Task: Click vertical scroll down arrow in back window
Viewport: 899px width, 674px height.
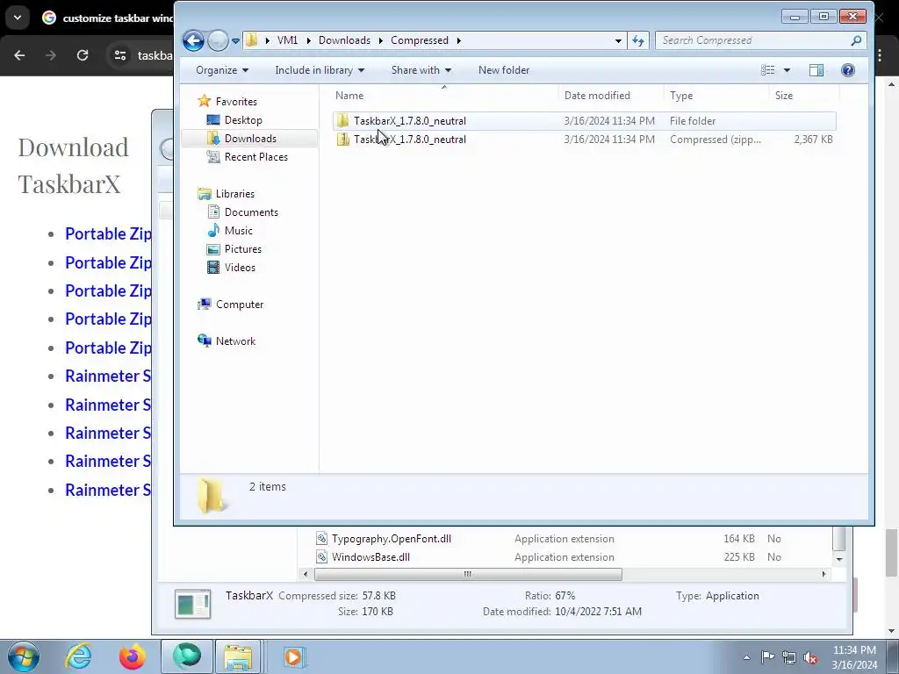Action: pyautogui.click(x=838, y=559)
